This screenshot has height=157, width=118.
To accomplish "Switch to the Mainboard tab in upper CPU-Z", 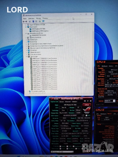I will click(105, 66).
